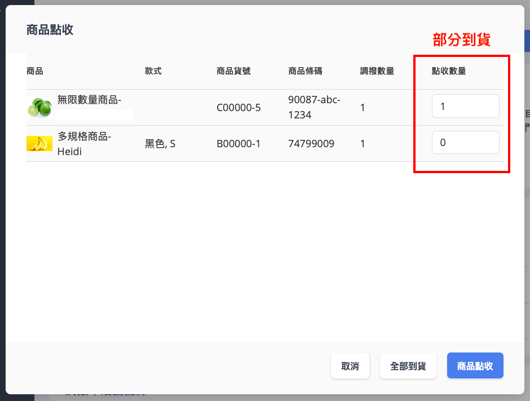The image size is (530, 401).
Task: Click the 商品條碼 column header
Action: 305,71
